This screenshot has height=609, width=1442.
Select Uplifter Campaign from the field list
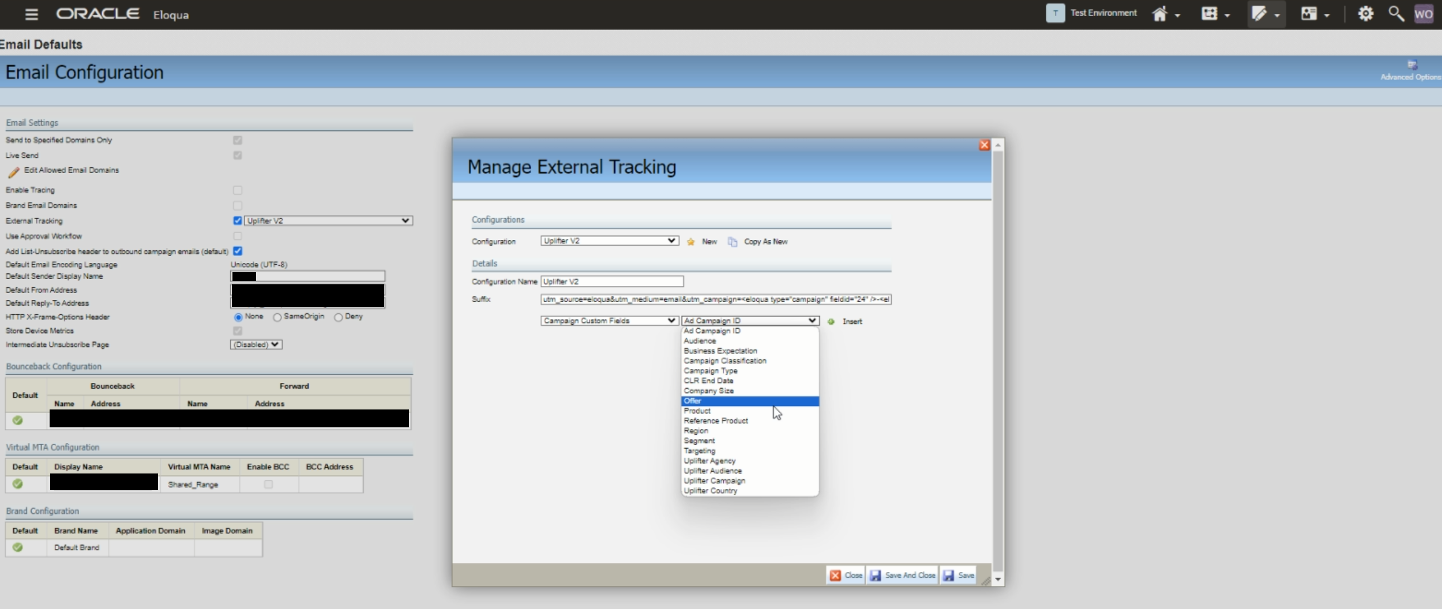(x=715, y=480)
